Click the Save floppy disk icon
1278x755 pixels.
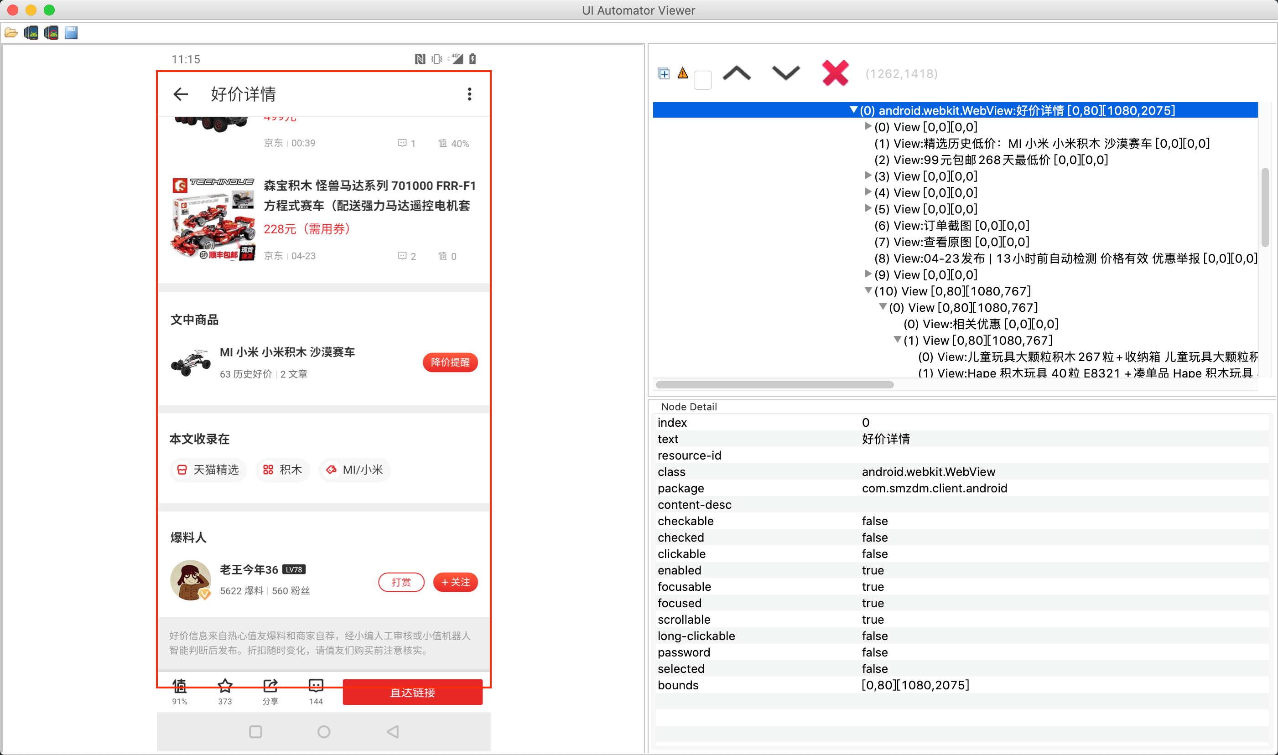[x=71, y=33]
